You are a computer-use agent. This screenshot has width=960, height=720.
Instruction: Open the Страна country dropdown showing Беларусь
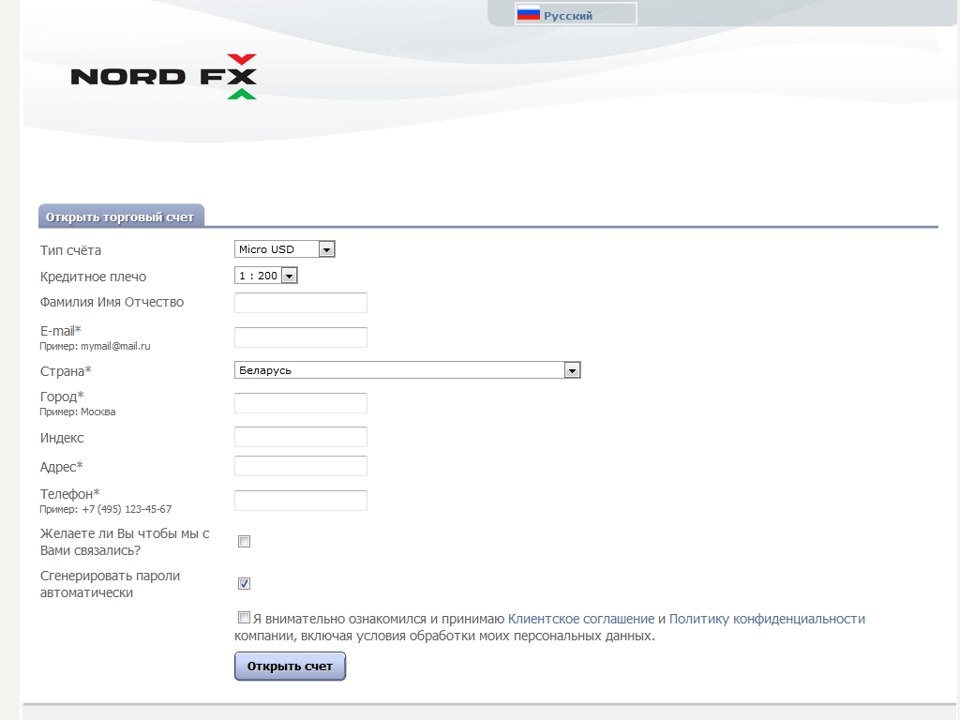click(x=407, y=370)
